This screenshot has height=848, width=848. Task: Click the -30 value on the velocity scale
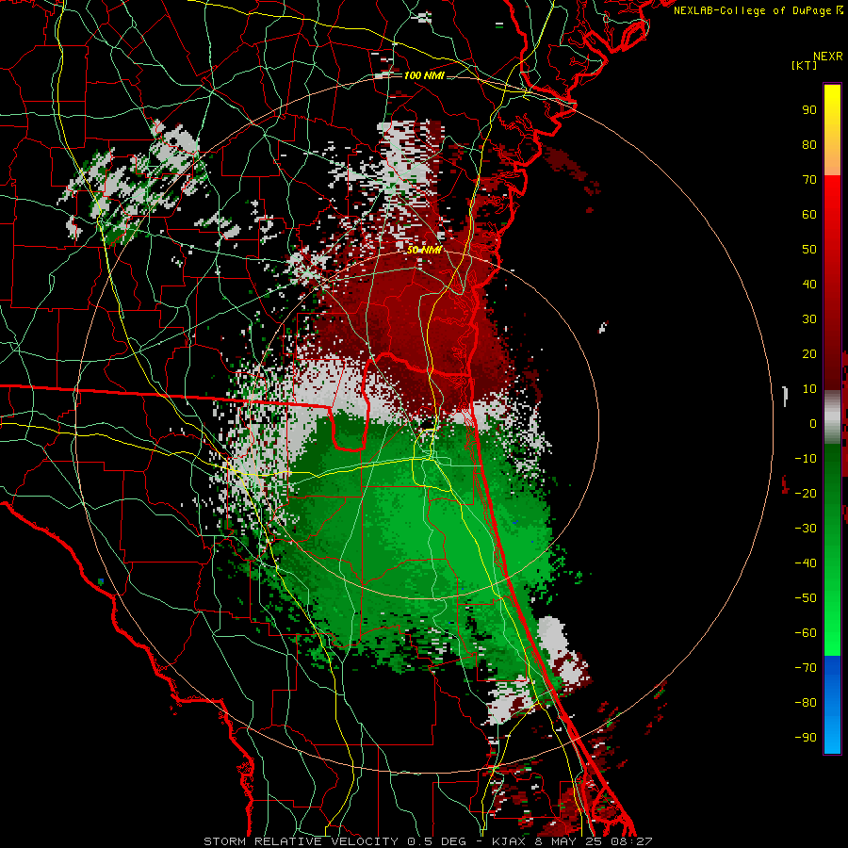click(806, 529)
